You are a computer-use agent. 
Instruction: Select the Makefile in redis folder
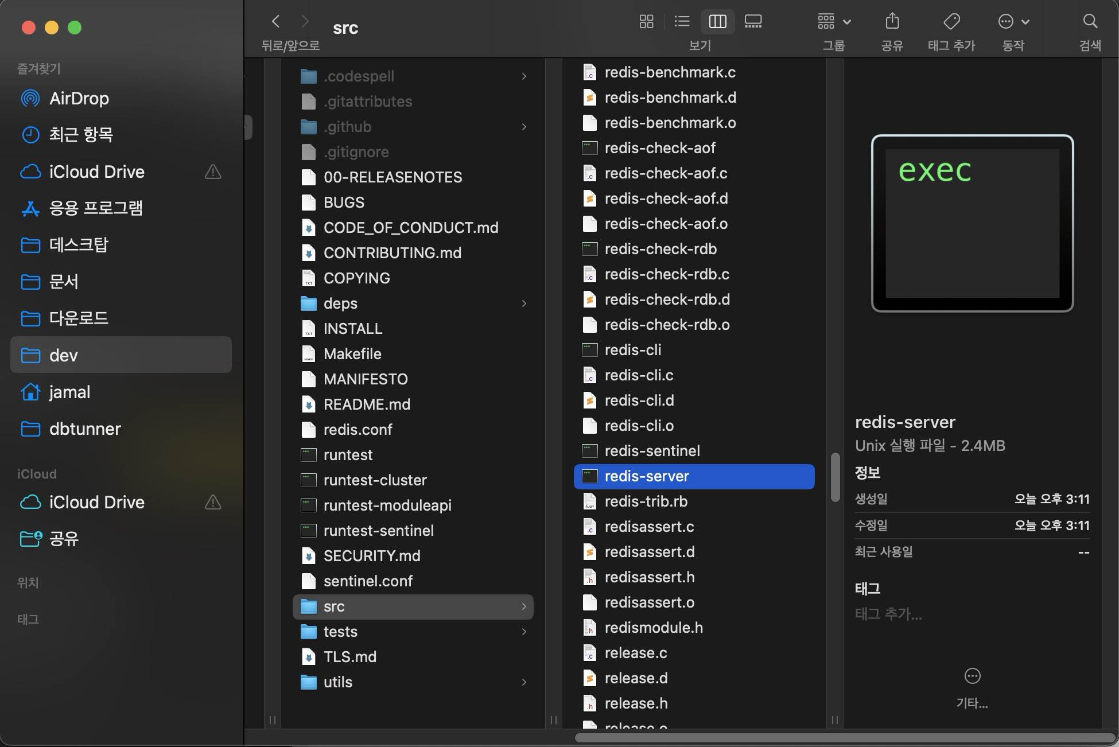pos(352,354)
